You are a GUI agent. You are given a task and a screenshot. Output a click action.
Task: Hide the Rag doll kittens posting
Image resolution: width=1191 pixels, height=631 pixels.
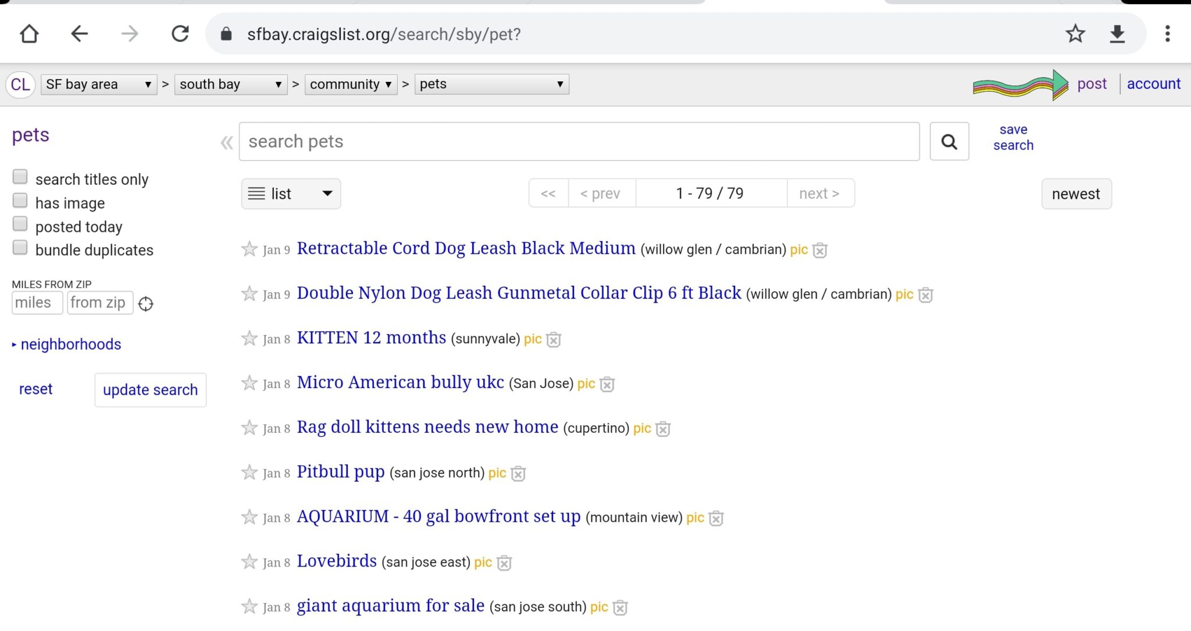(x=663, y=429)
